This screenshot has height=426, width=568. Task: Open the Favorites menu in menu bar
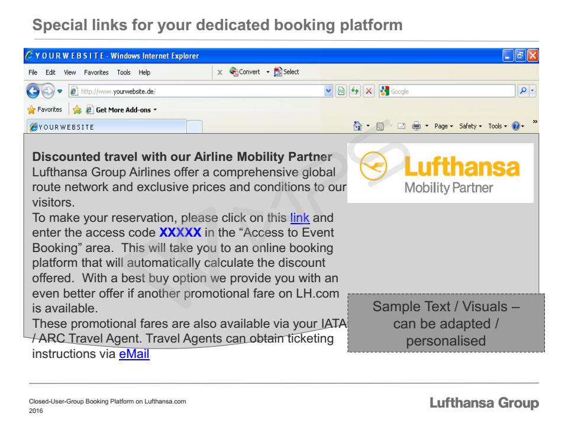[96, 72]
